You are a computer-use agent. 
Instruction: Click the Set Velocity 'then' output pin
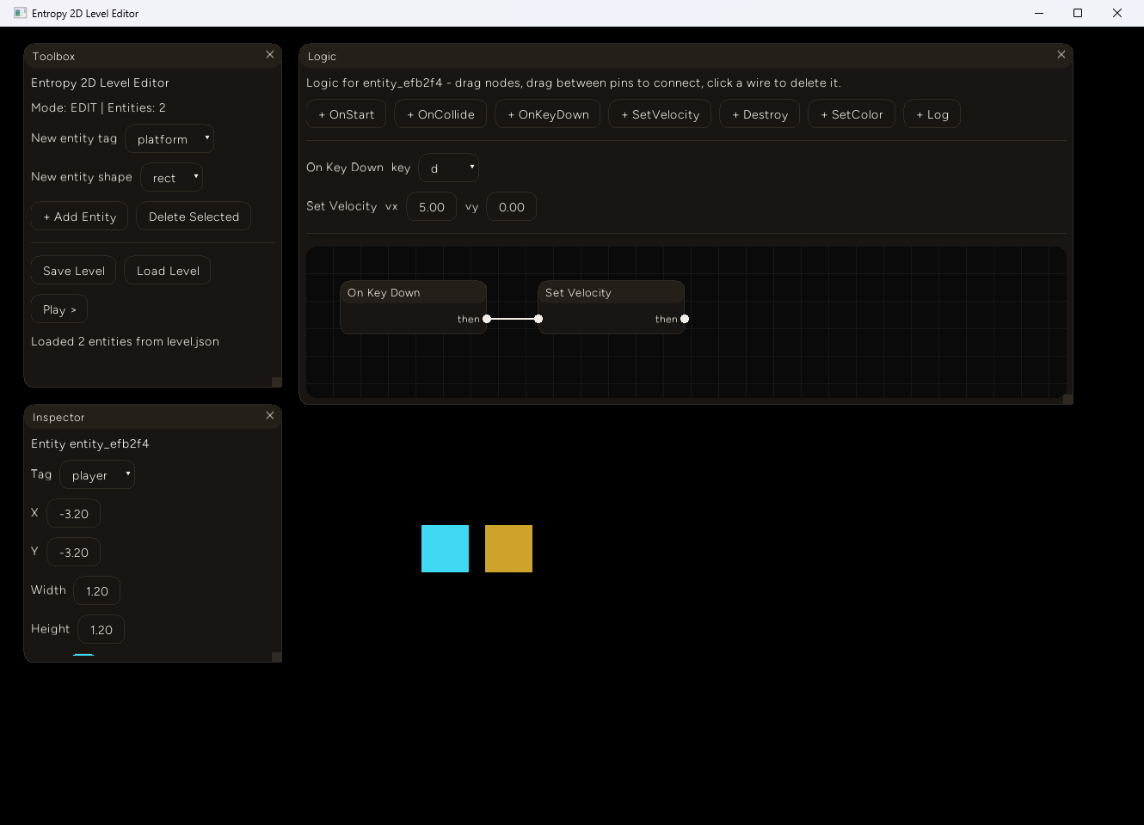[685, 319]
